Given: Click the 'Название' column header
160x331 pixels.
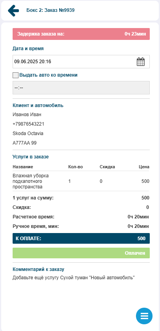Looking at the screenshot, I should click(23, 167).
